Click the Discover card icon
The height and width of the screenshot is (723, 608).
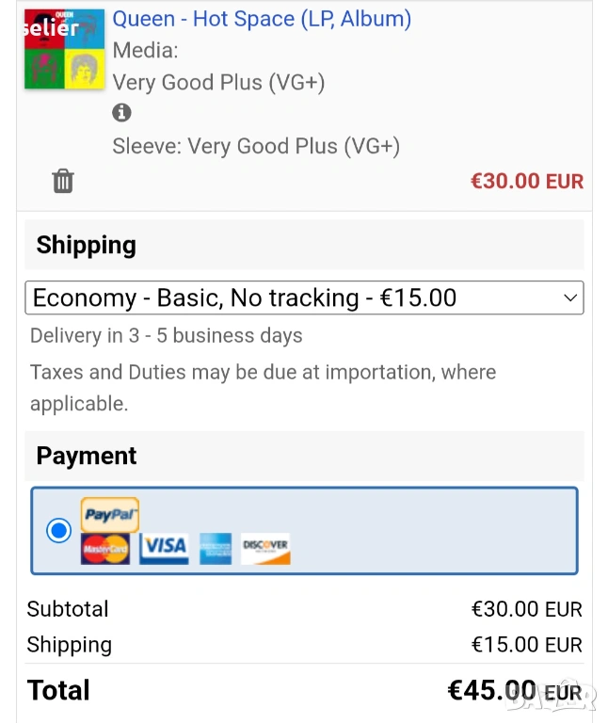click(x=265, y=548)
